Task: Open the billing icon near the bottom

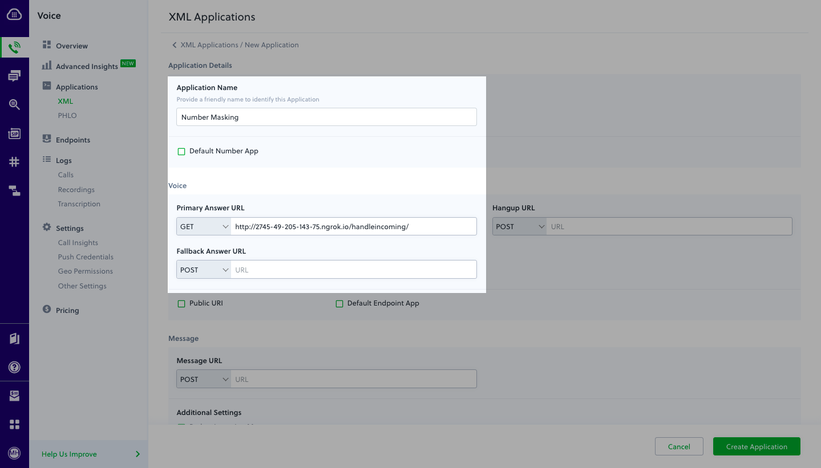Action: 14,395
